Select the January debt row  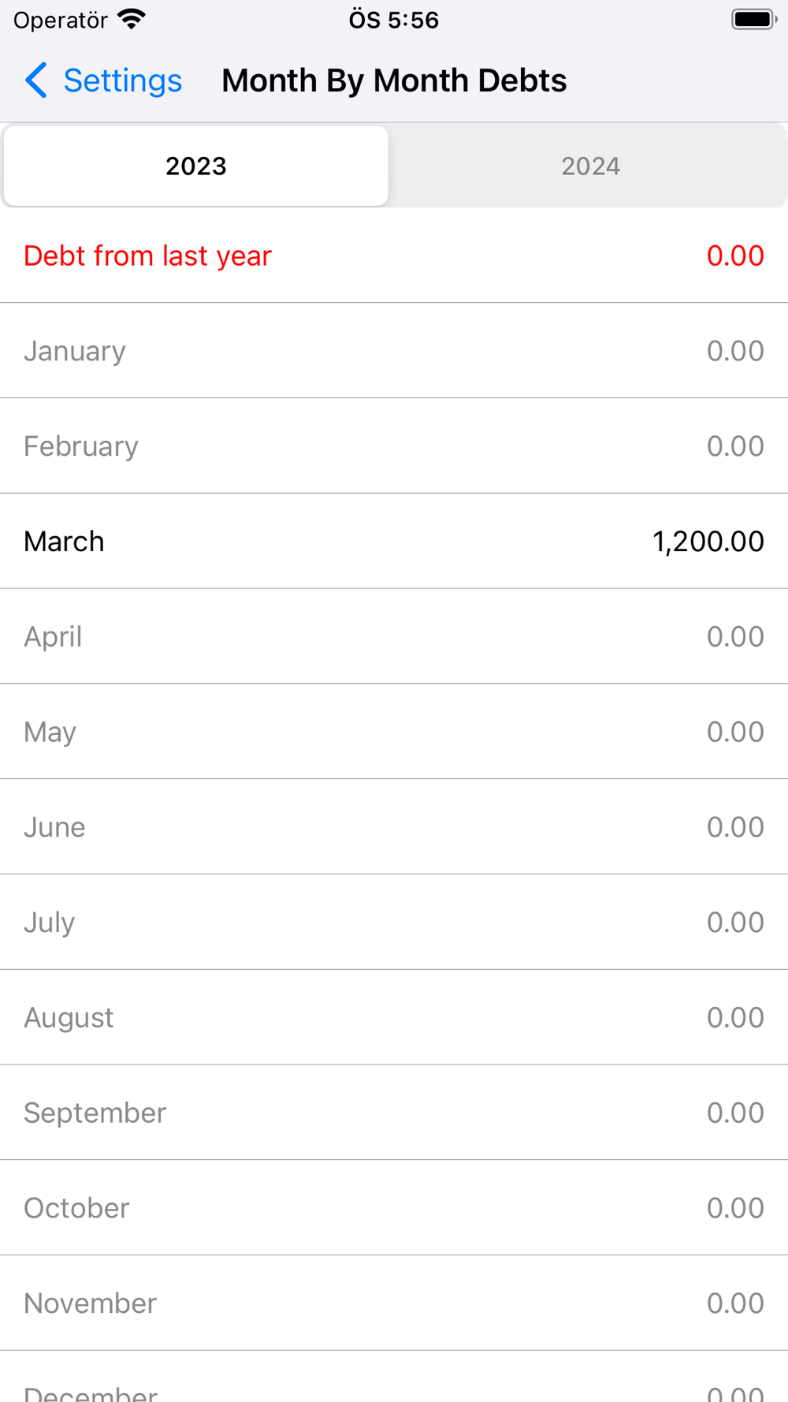pyautogui.click(x=394, y=351)
